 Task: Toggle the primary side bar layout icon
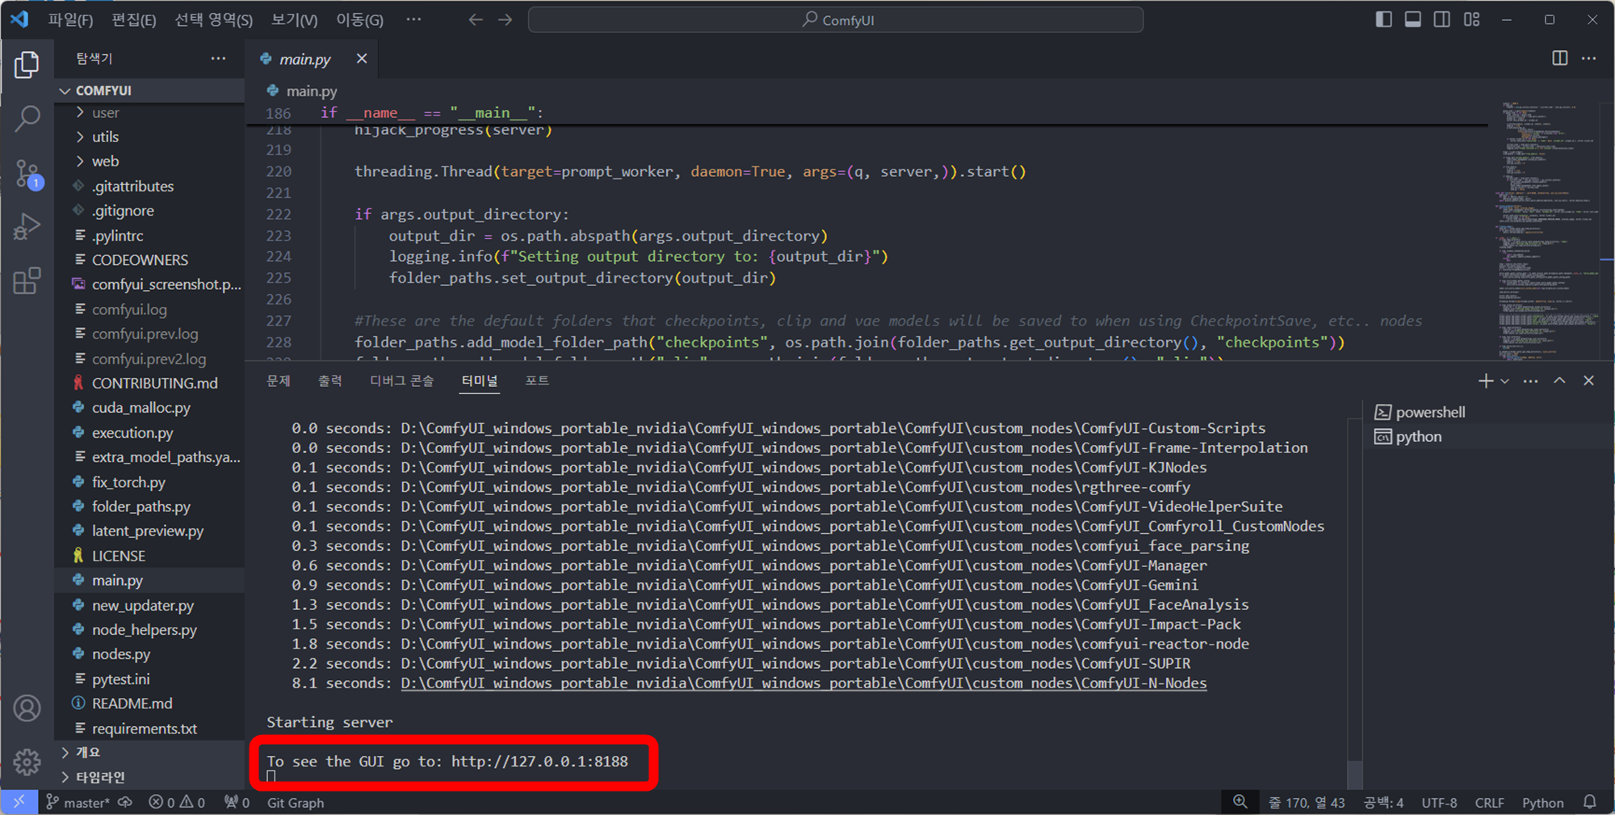(x=1383, y=19)
